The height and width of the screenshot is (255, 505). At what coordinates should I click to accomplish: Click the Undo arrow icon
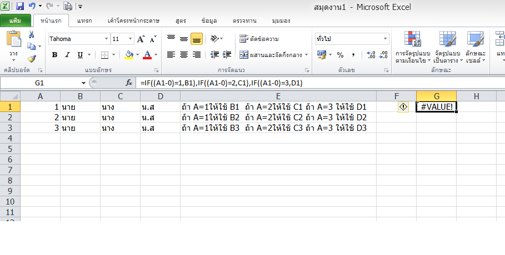click(32, 6)
